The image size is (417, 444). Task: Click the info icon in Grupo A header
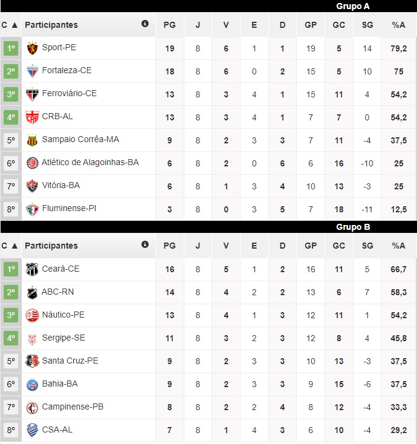145,24
